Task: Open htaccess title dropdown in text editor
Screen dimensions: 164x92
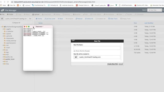Action: point(39,27)
